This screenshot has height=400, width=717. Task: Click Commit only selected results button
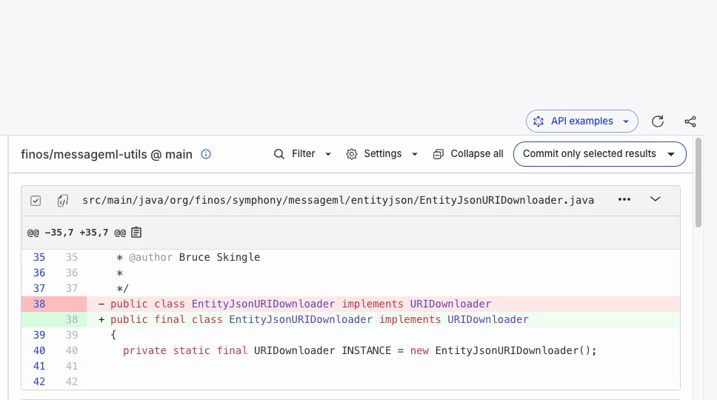[590, 154]
